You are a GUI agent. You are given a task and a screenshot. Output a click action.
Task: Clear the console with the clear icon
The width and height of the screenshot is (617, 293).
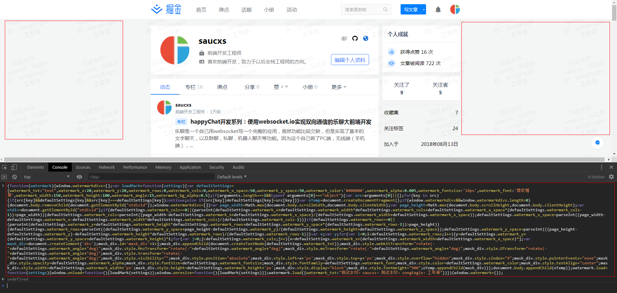tap(14, 177)
